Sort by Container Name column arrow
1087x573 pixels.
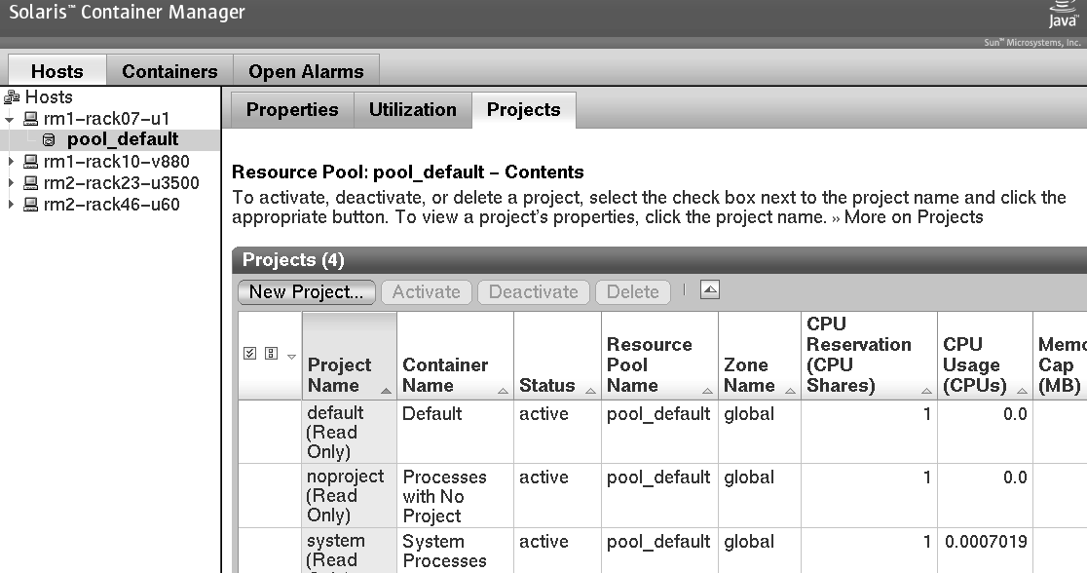503,391
